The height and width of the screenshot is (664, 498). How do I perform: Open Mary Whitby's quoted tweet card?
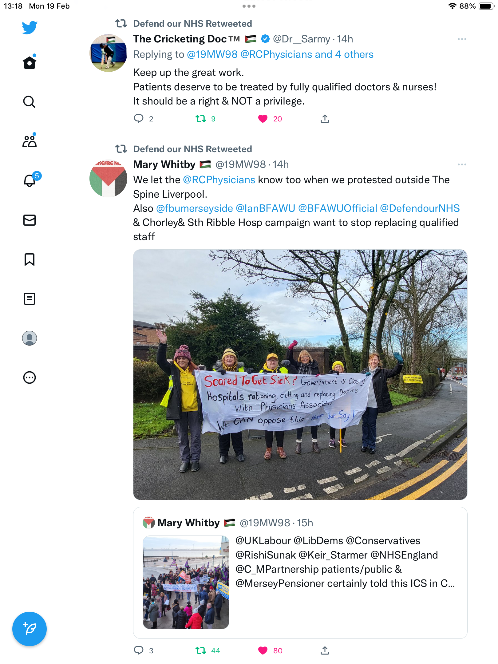(300, 573)
